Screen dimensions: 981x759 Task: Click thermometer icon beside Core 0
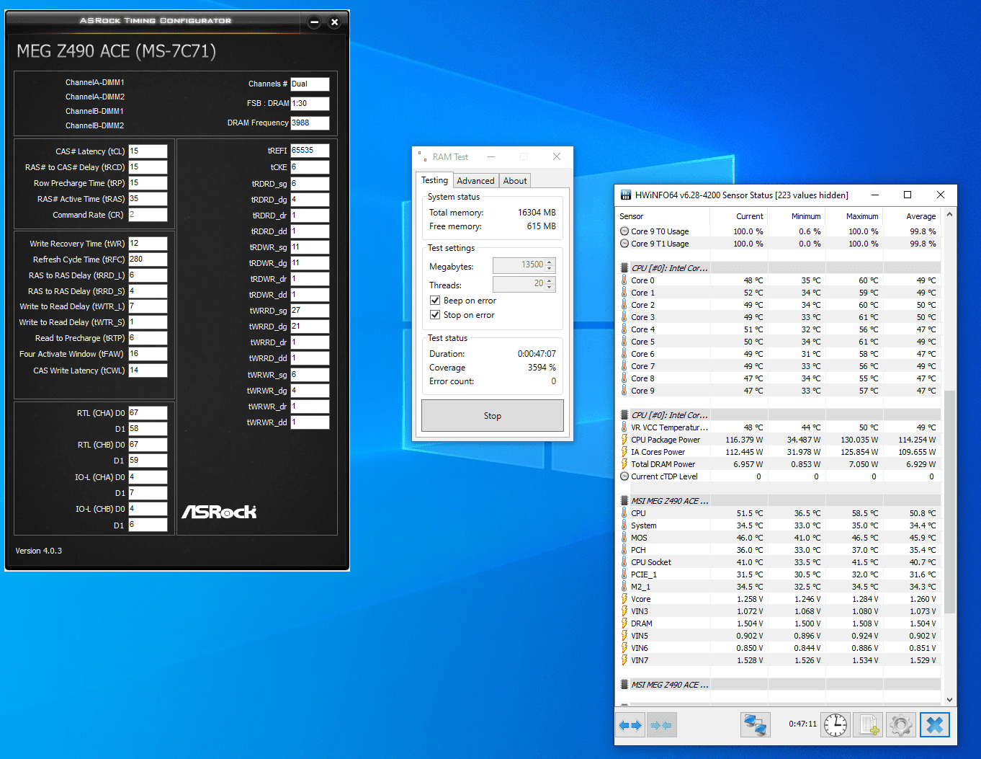(624, 280)
